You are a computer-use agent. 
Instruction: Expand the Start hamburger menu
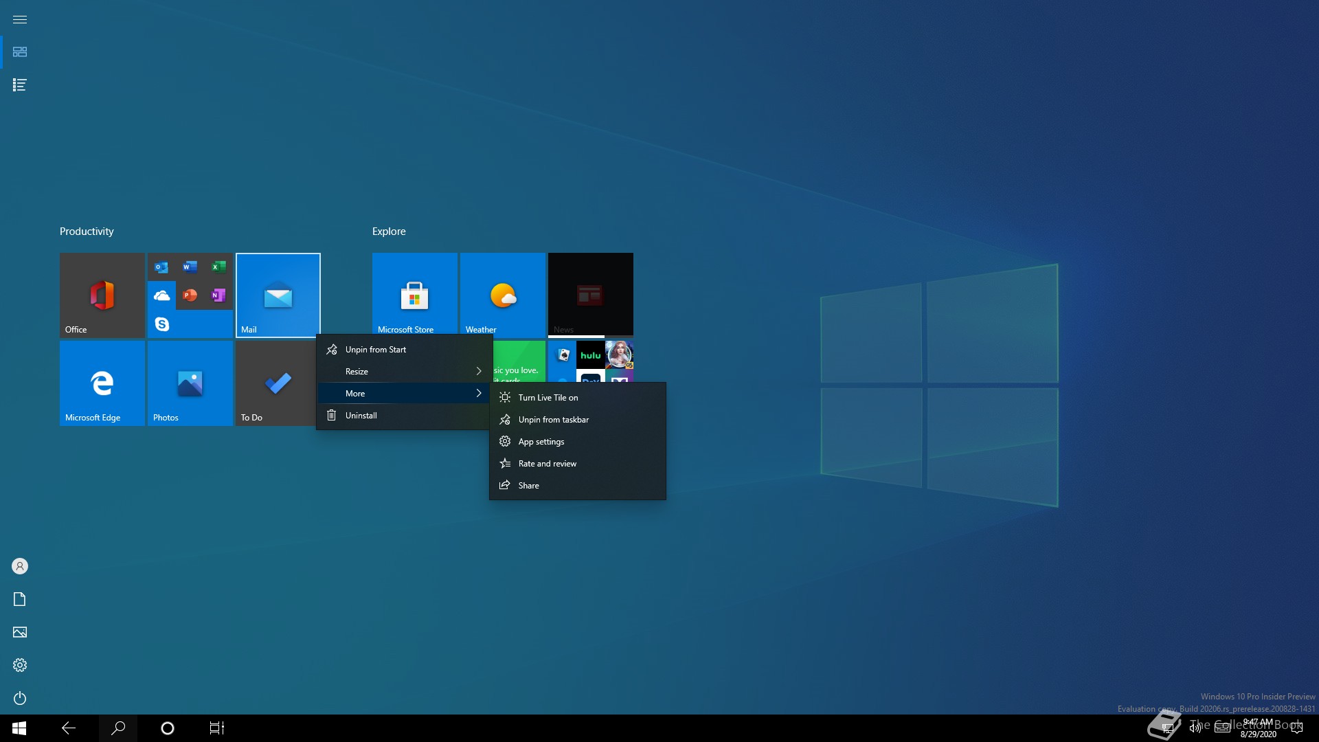coord(20,19)
